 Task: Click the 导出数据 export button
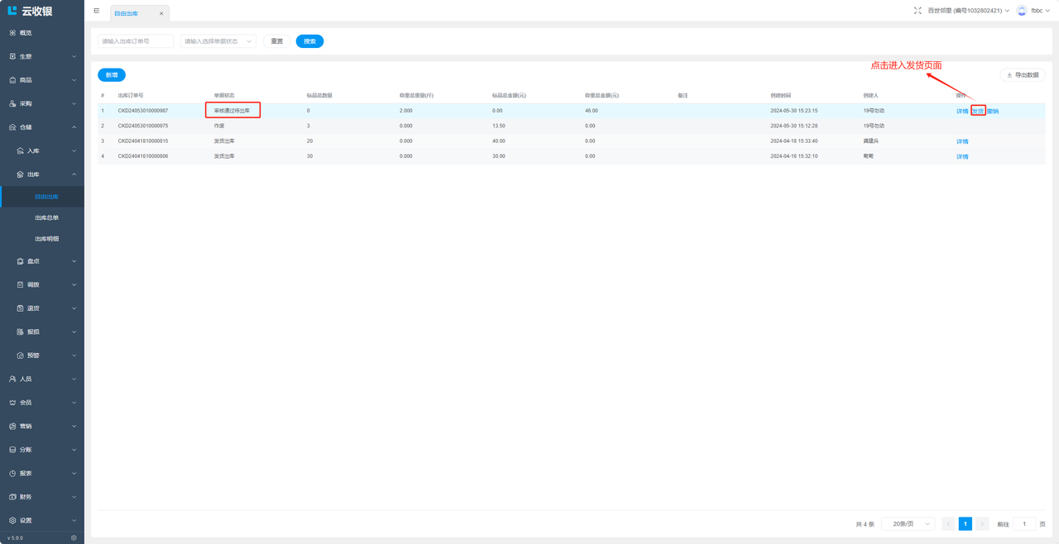pos(1023,75)
